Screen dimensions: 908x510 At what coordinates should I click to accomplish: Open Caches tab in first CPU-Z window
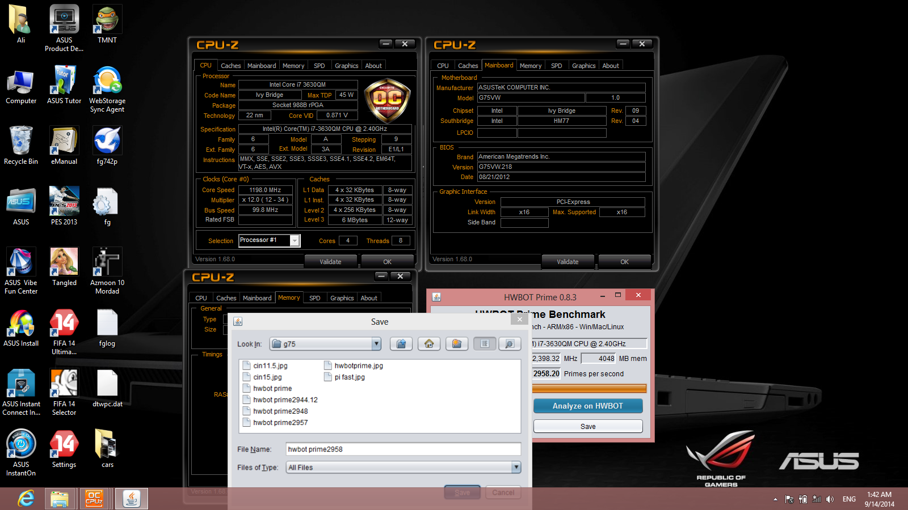[x=230, y=66]
